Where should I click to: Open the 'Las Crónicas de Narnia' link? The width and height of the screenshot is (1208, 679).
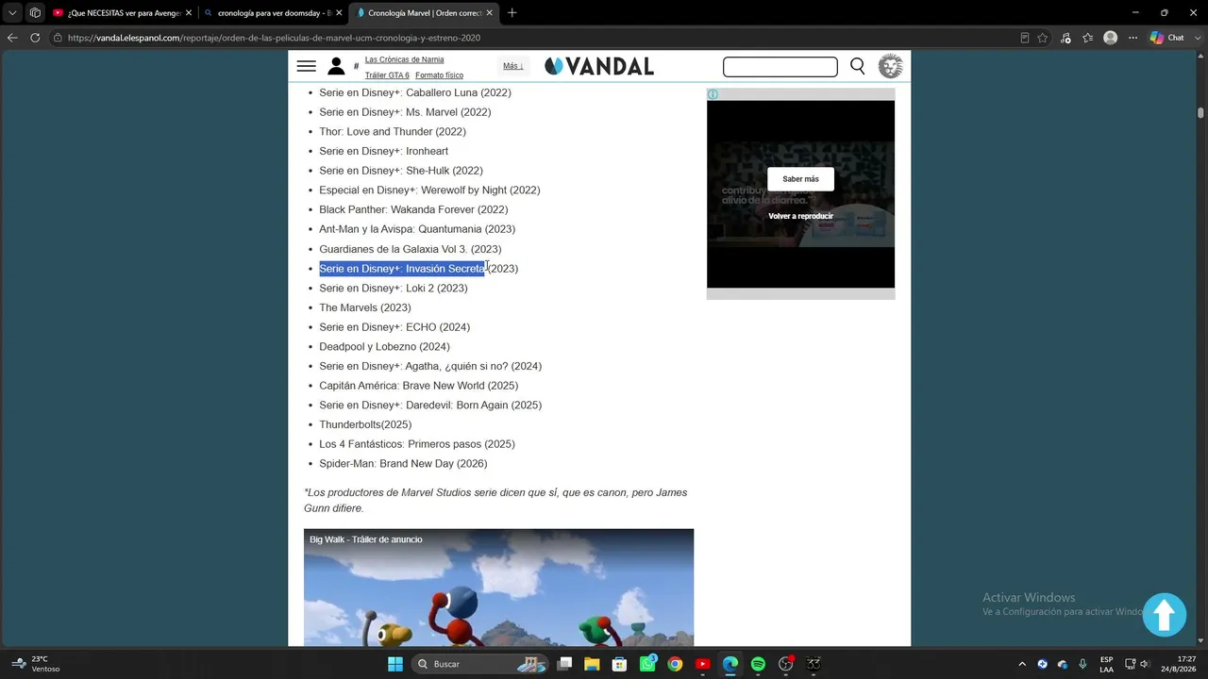point(404,59)
